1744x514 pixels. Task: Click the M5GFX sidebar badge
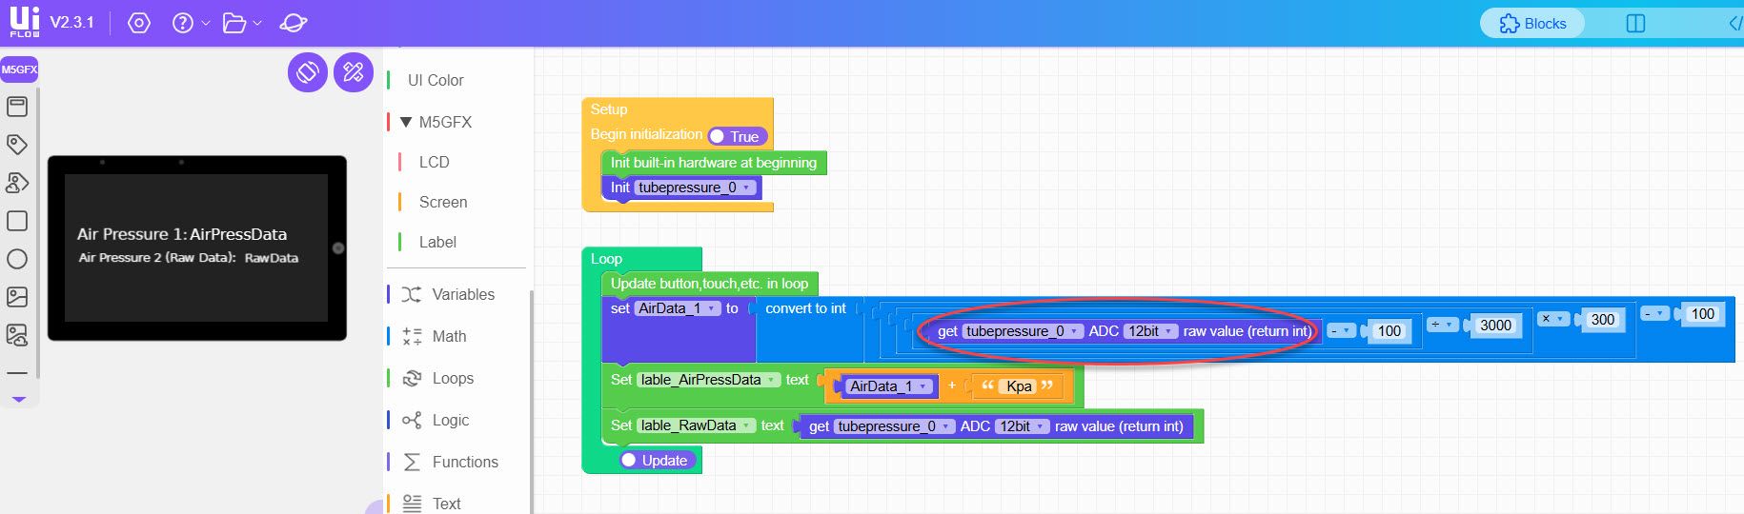tap(19, 69)
